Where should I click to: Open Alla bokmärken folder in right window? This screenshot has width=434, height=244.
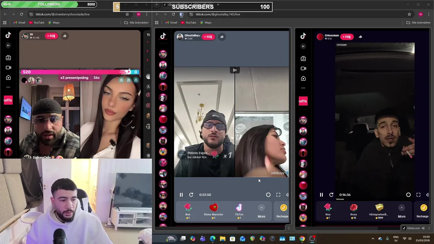click(x=418, y=22)
